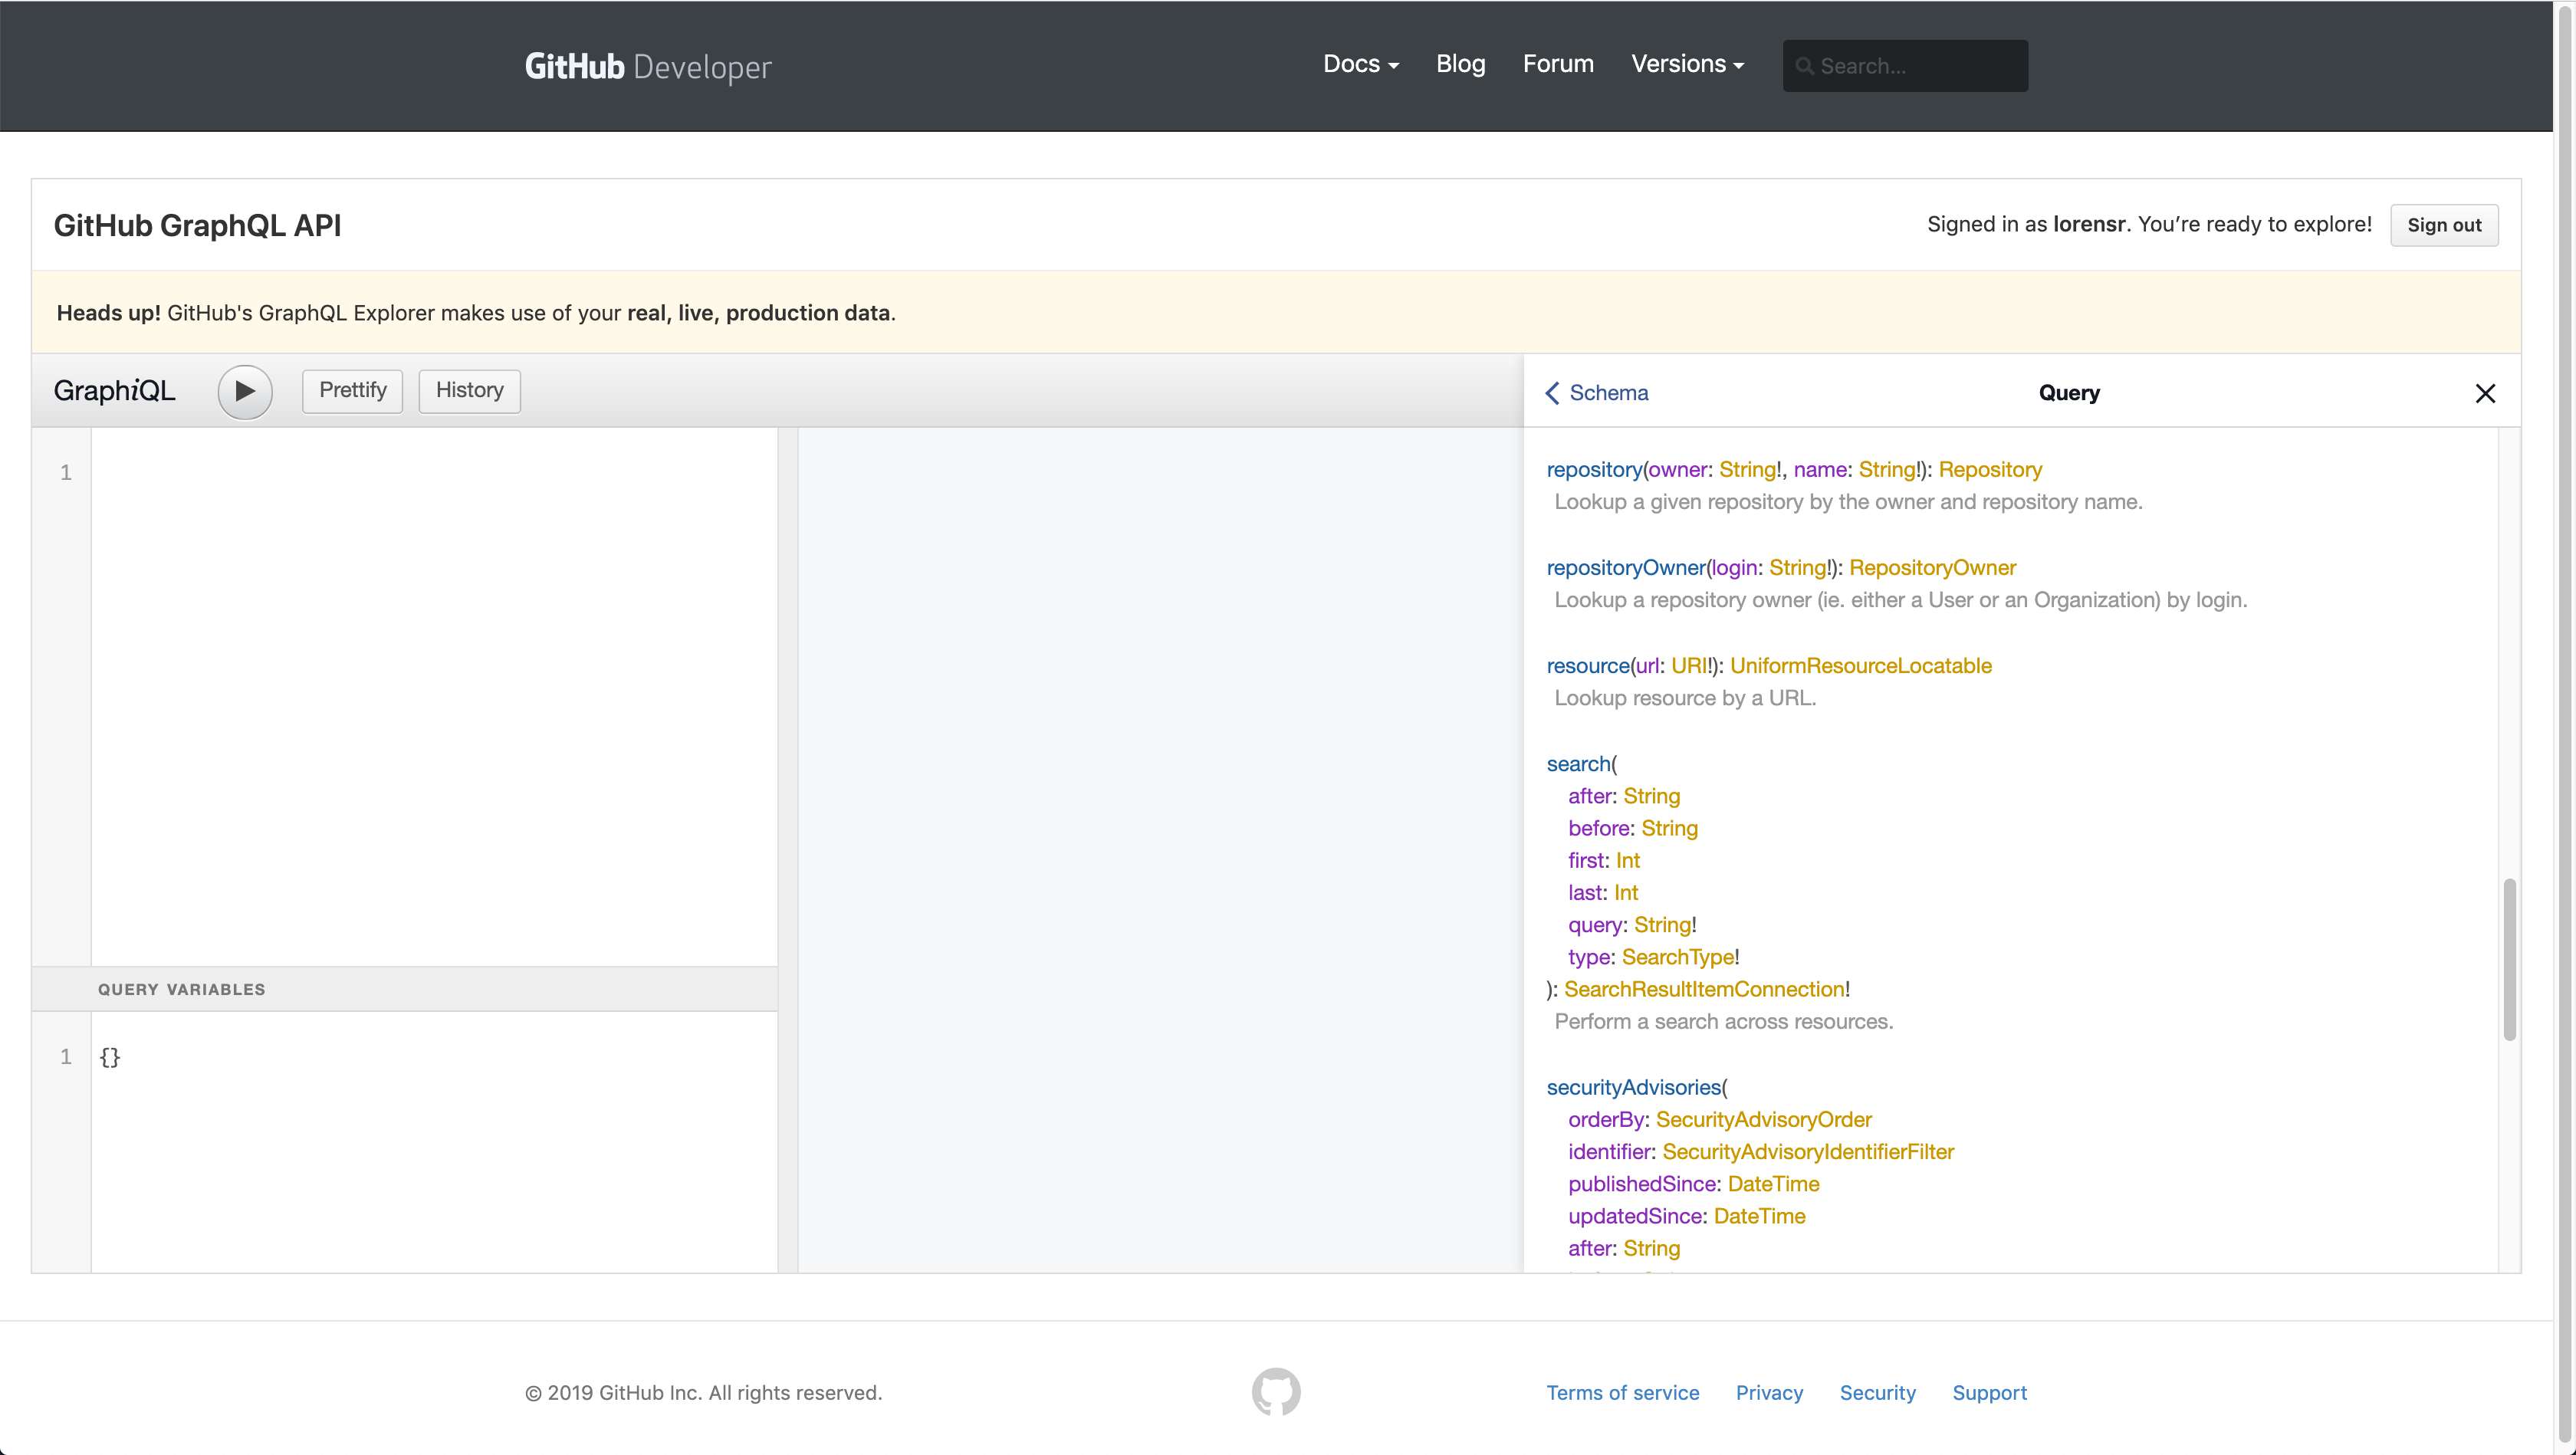
Task: Open the URI scalar type link
Action: tap(1689, 666)
